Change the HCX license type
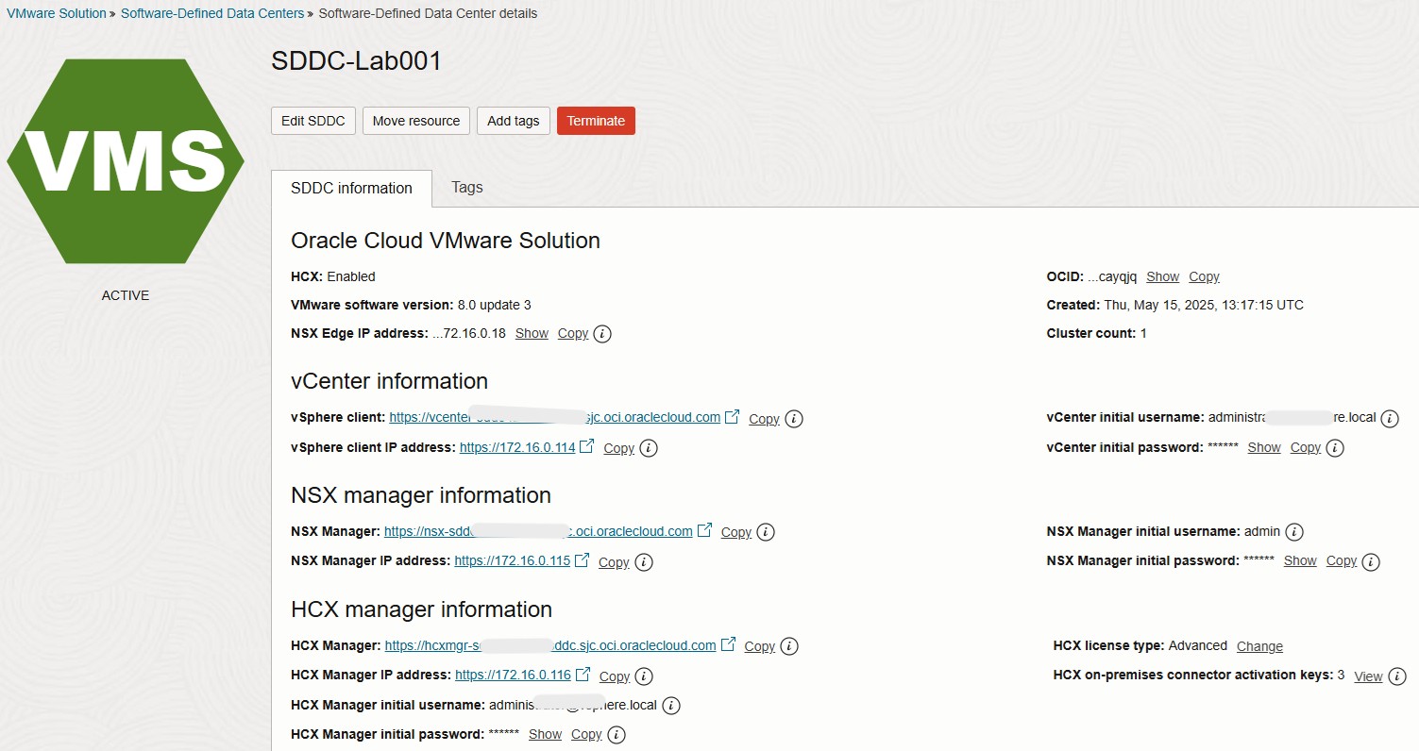 pos(1259,646)
